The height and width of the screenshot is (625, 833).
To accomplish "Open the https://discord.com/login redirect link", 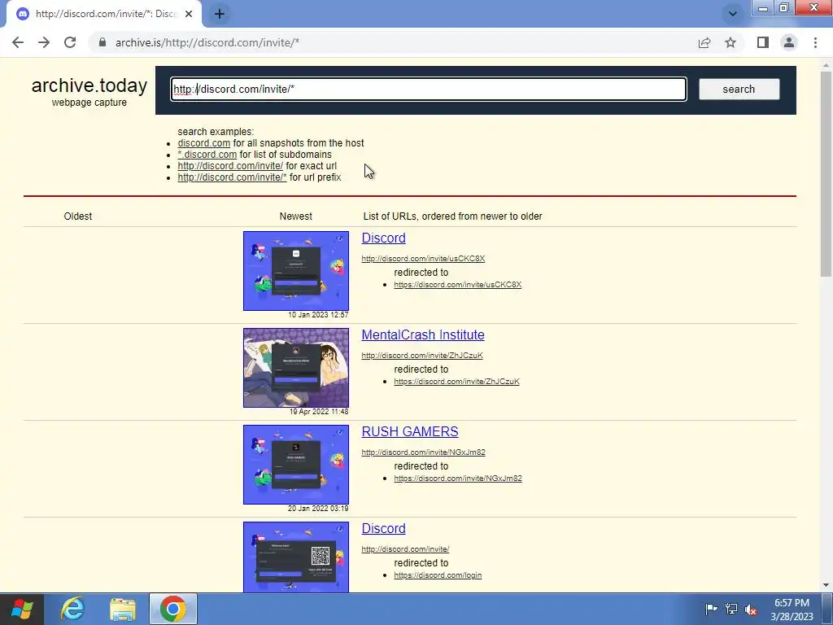I will [438, 575].
